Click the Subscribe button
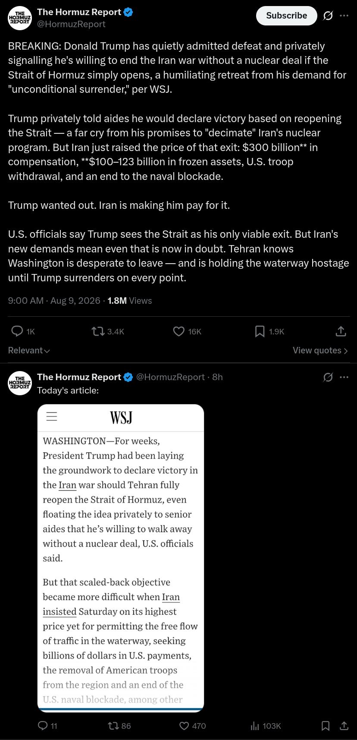 click(286, 16)
